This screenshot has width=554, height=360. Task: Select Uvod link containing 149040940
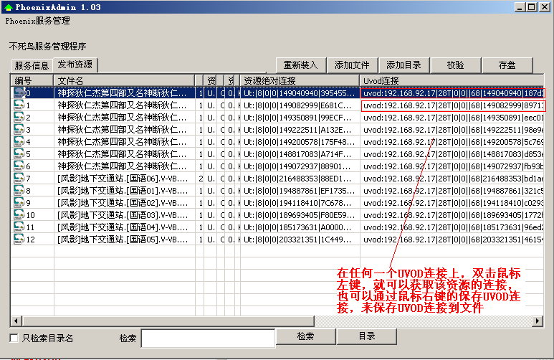(x=452, y=93)
